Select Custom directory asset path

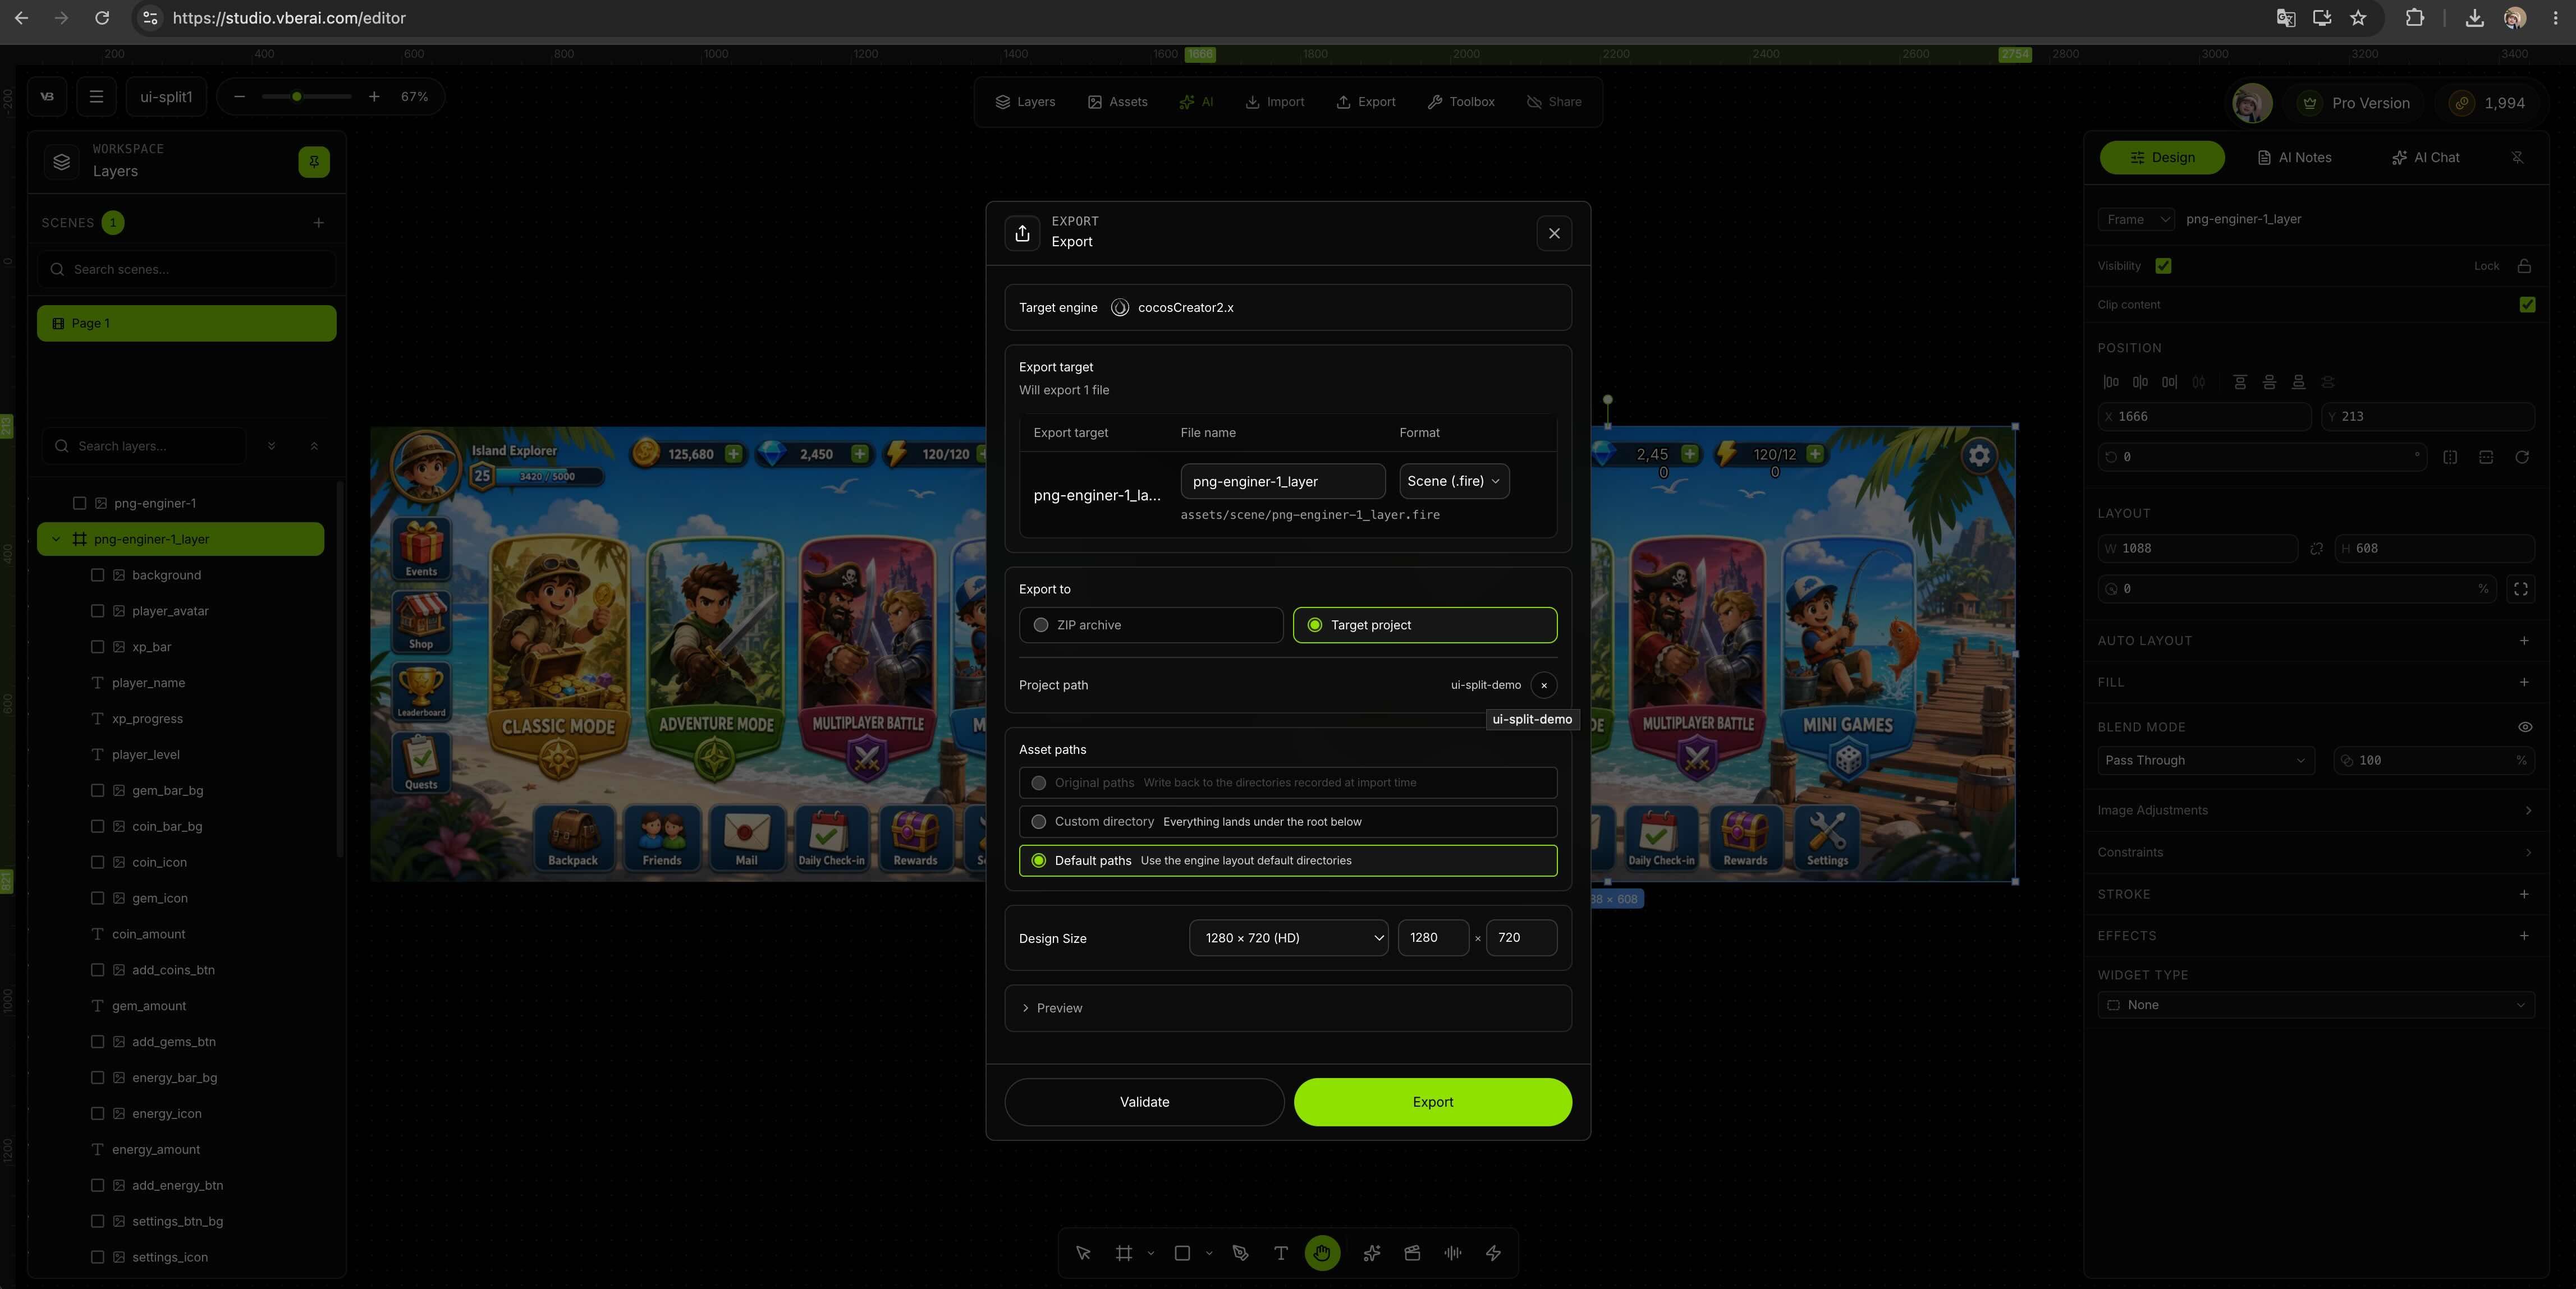(1288, 821)
